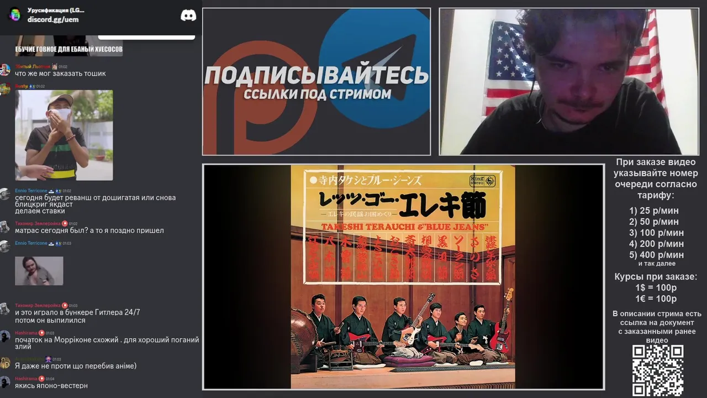Open Rusty's username at 01:02
This screenshot has height=398, width=707.
pos(21,86)
